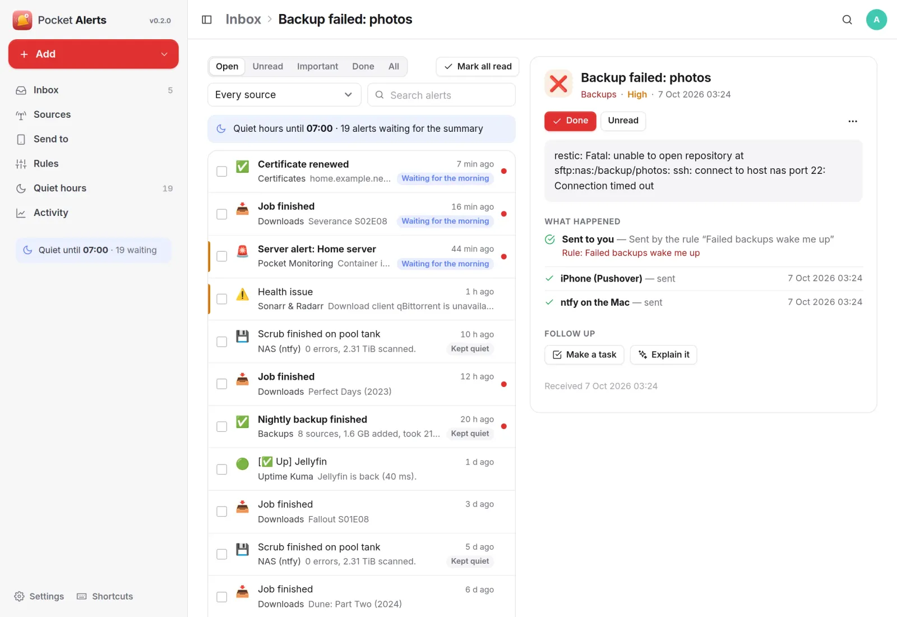Image resolution: width=897 pixels, height=617 pixels.
Task: Open the Every source filter dropdown
Action: click(284, 95)
